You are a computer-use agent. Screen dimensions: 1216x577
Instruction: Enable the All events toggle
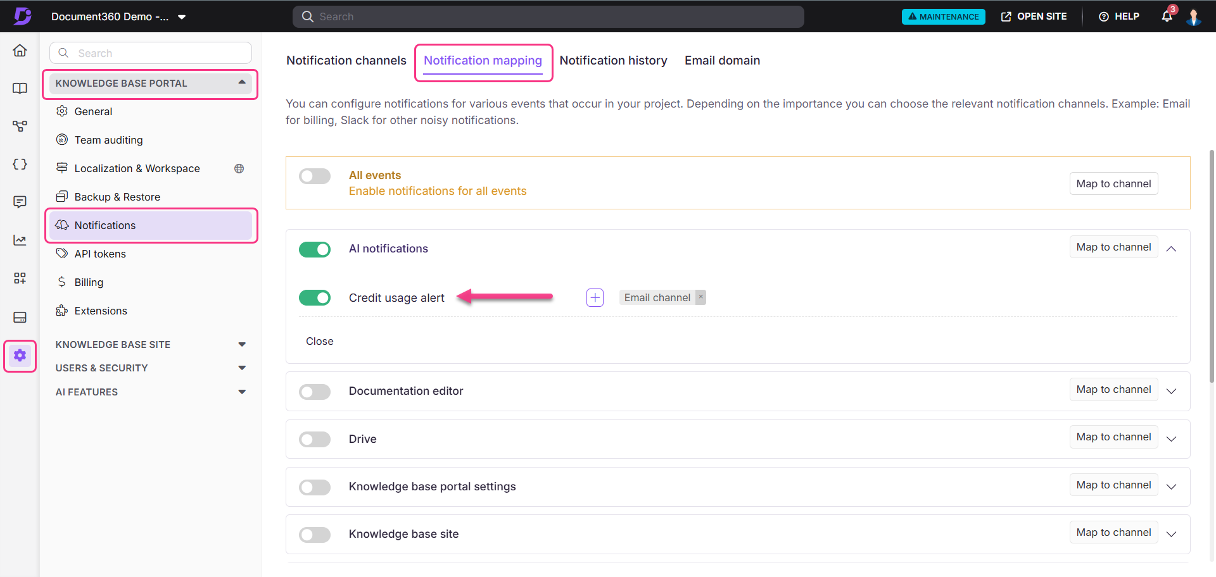(315, 176)
